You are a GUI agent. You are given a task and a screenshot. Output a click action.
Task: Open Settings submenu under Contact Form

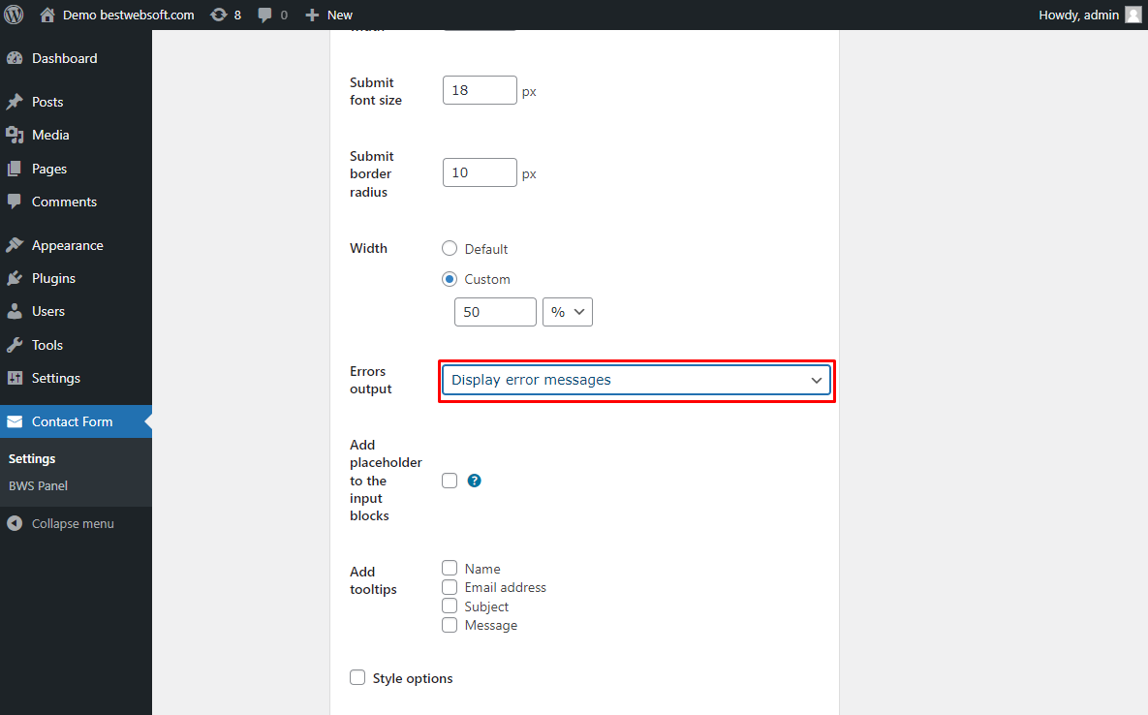[32, 459]
